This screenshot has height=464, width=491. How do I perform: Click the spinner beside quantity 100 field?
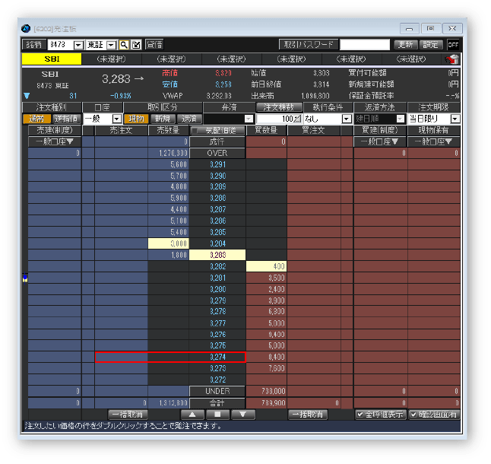coord(297,119)
